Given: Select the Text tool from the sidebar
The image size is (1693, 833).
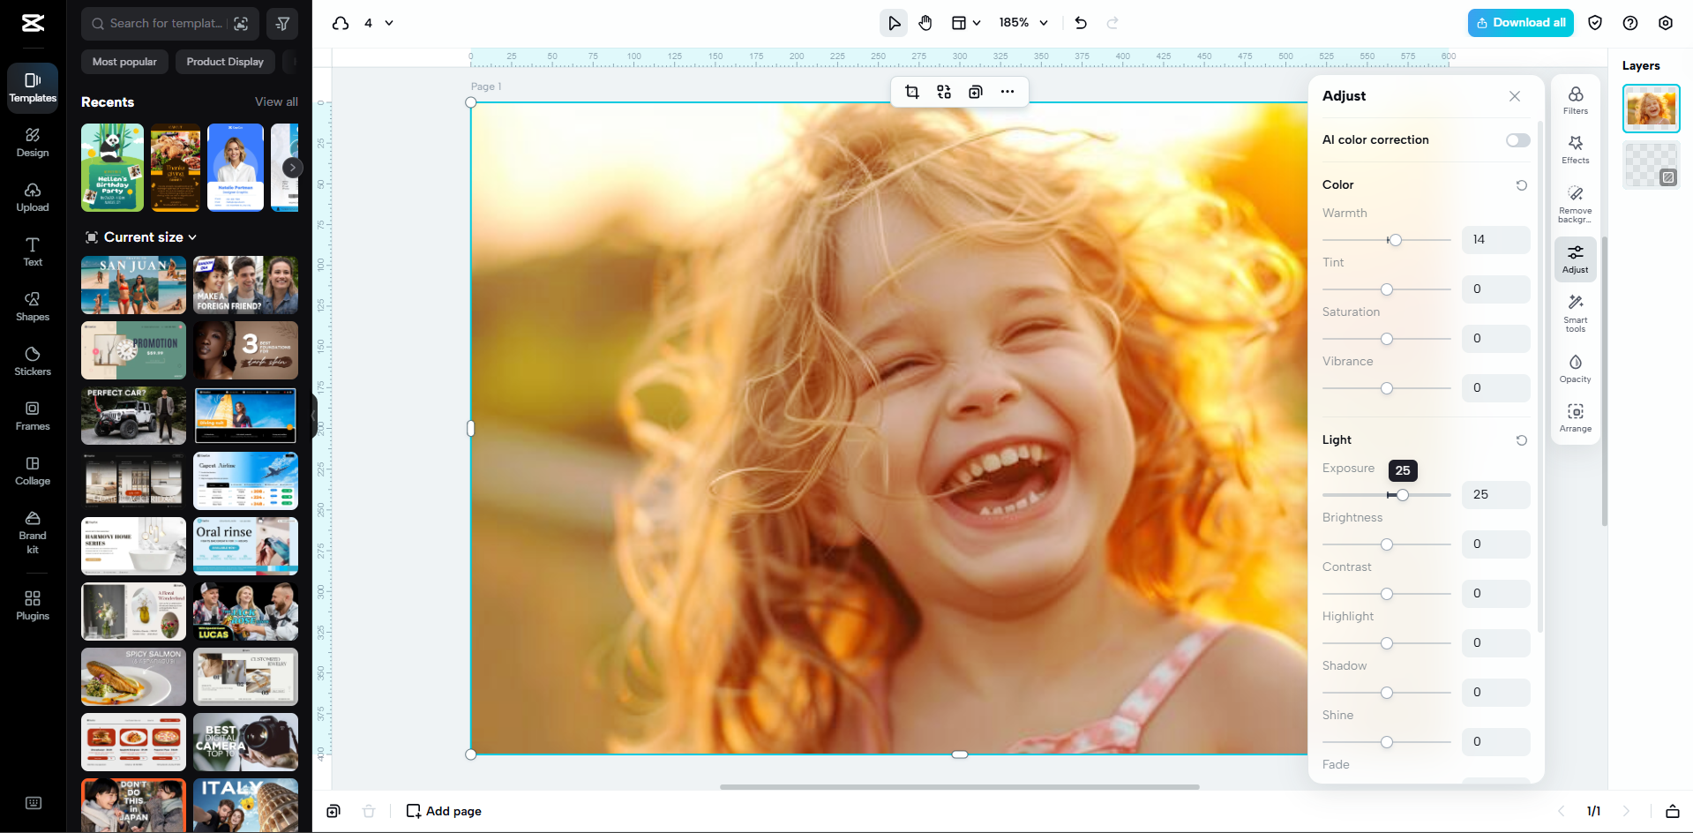Looking at the screenshot, I should pyautogui.click(x=32, y=253).
